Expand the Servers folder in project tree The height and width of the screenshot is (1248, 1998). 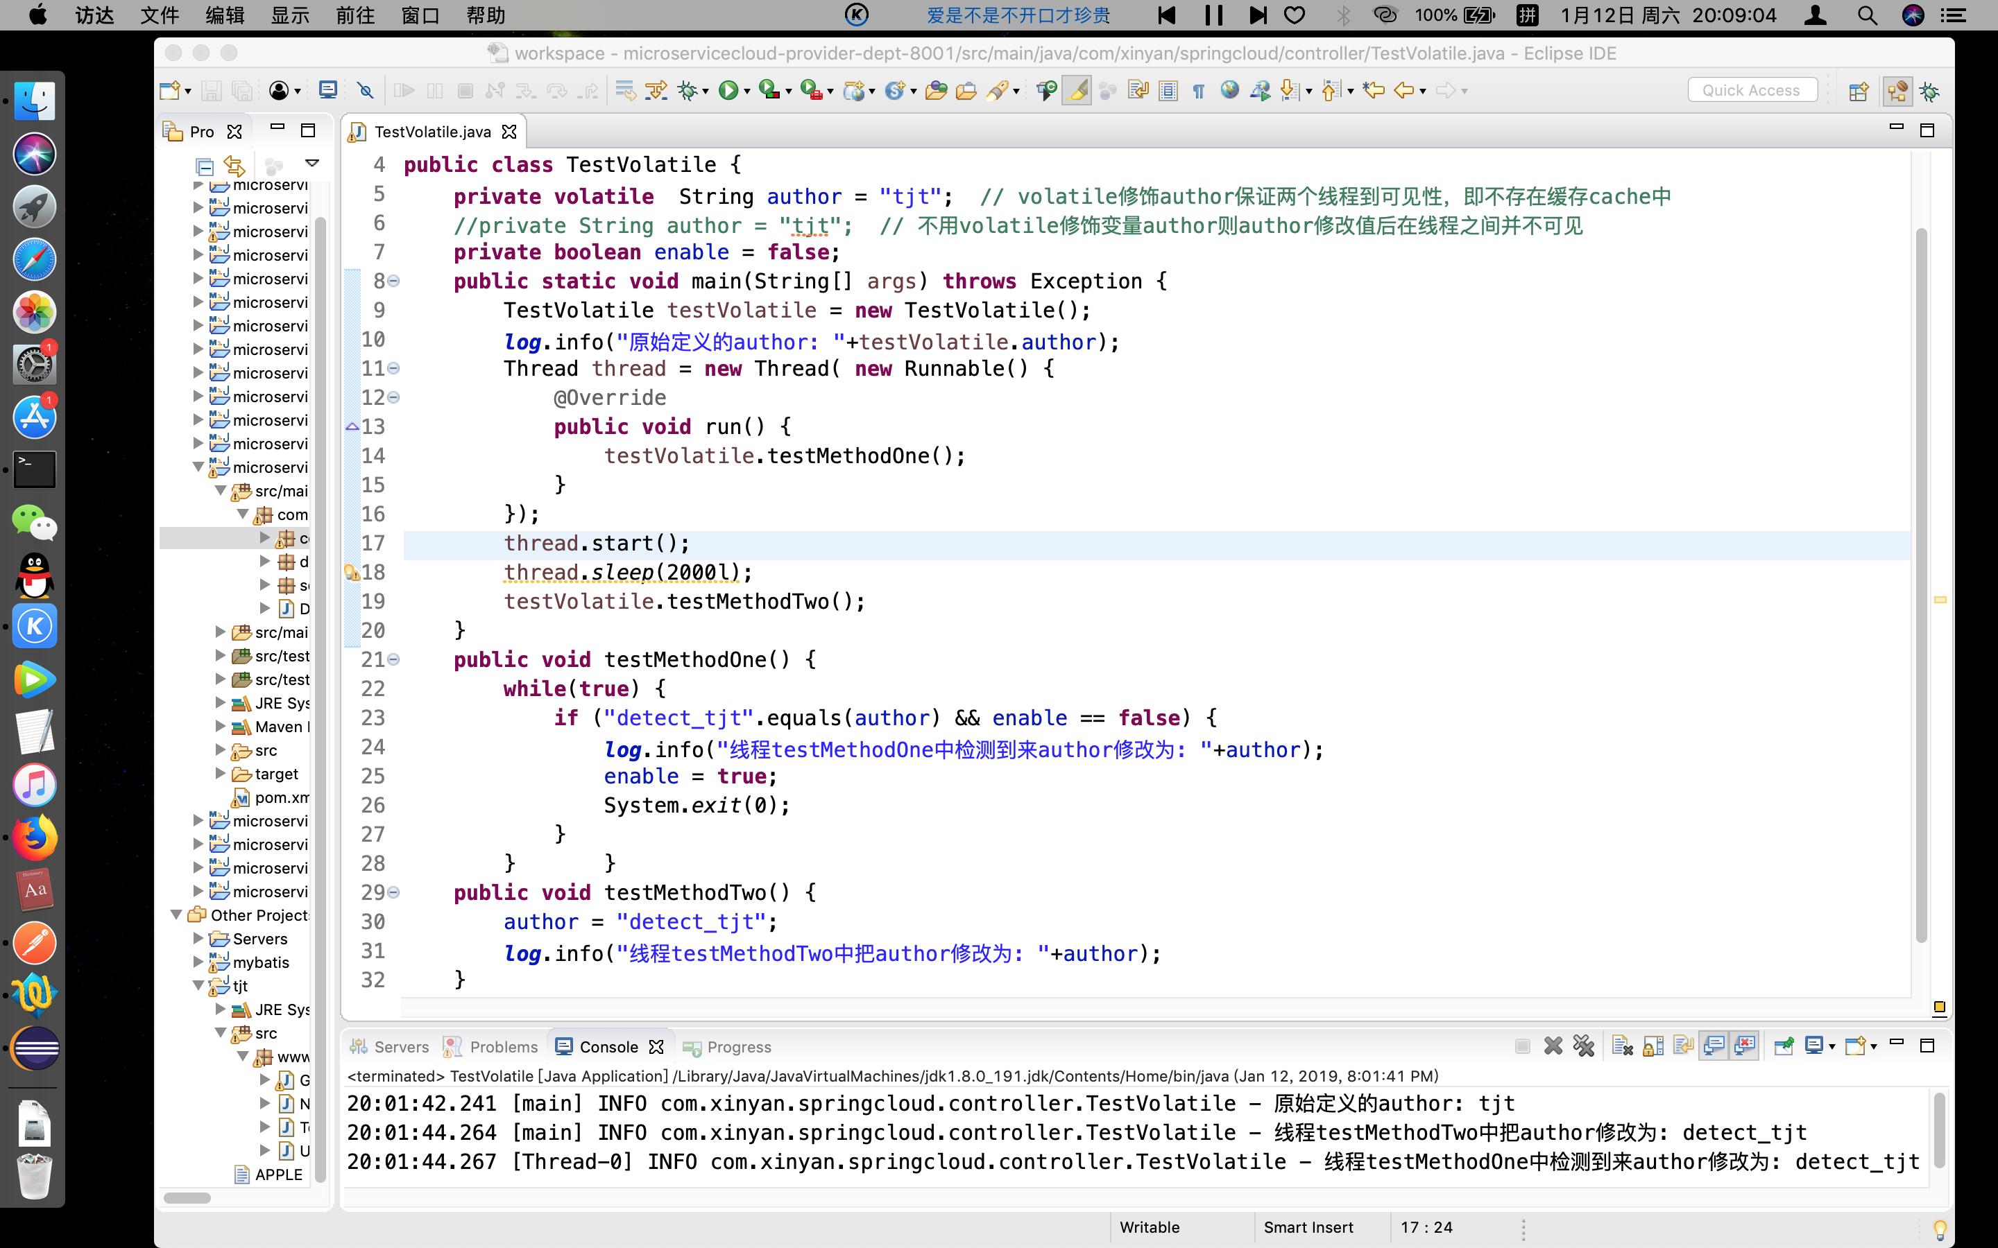point(198,939)
